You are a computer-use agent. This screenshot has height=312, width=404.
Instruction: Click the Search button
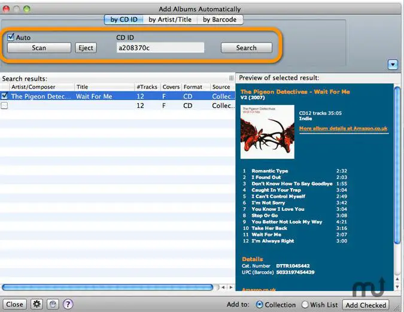pos(247,48)
